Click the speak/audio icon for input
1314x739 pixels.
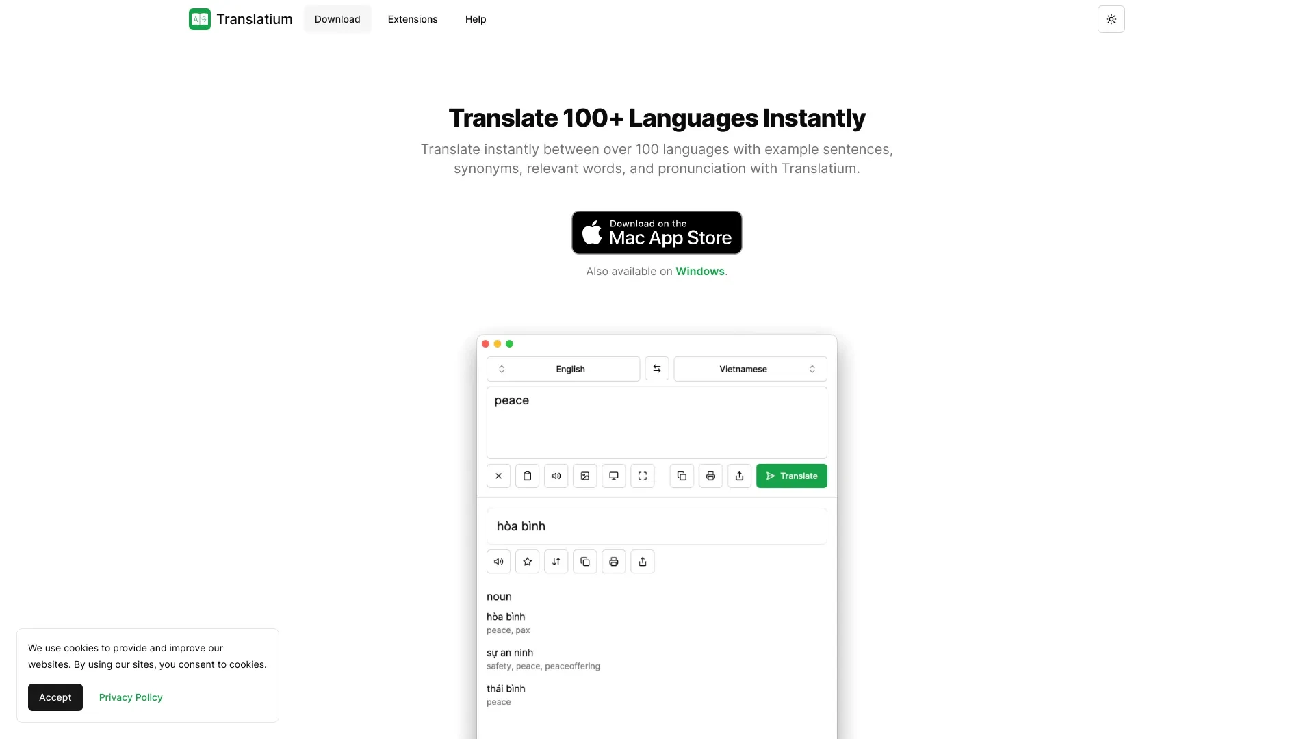coord(556,476)
